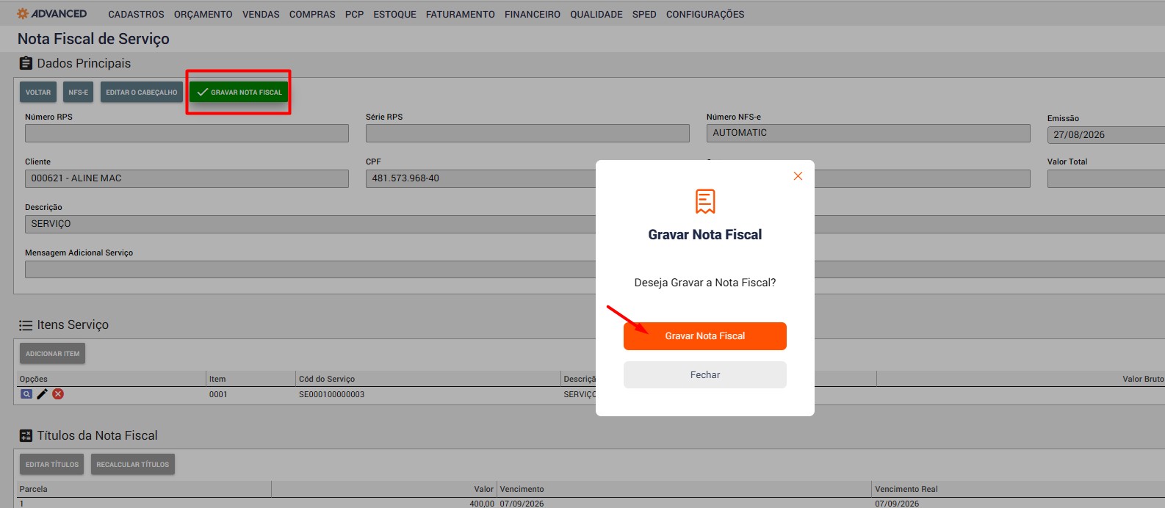Click the Nota Fiscal de Serviço page title
1165x508 pixels.
point(93,39)
